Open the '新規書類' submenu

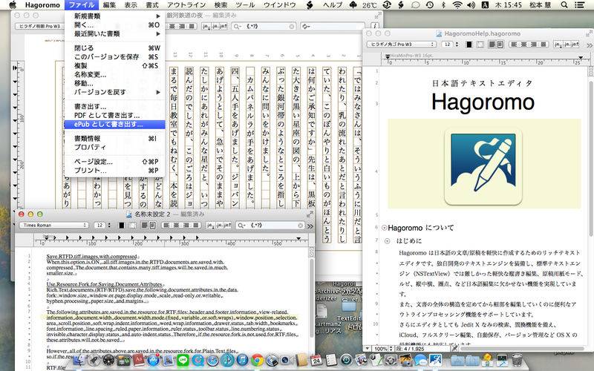[114, 16]
